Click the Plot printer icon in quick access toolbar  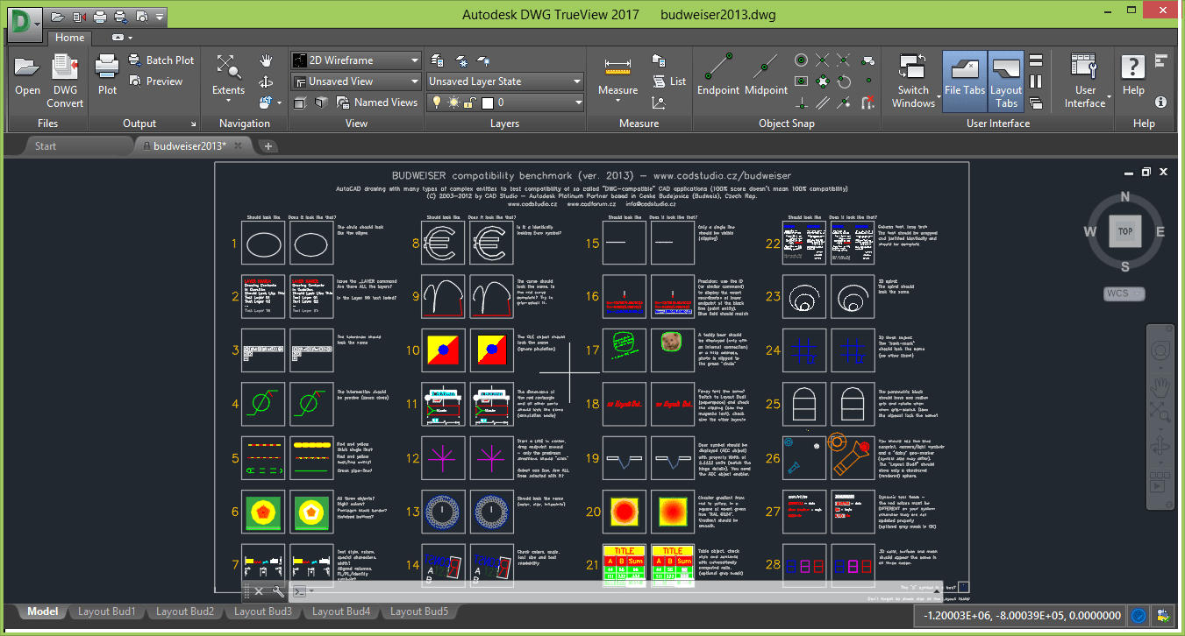[x=100, y=16]
